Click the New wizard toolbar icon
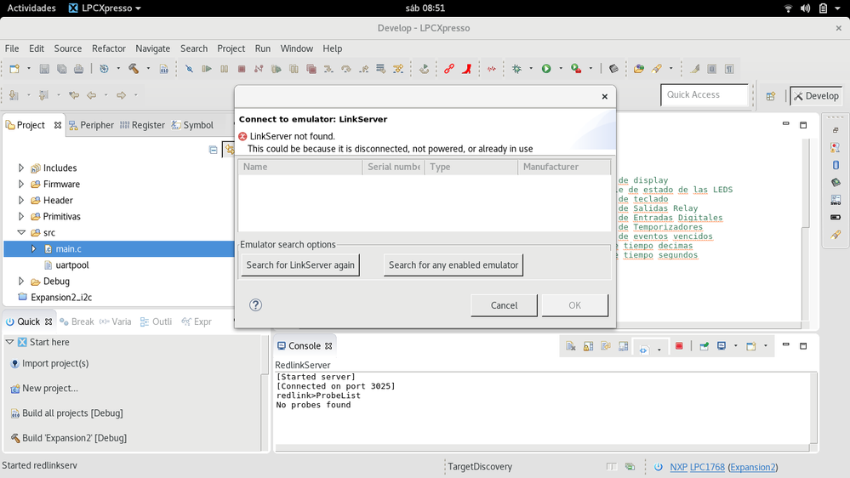 coord(14,69)
